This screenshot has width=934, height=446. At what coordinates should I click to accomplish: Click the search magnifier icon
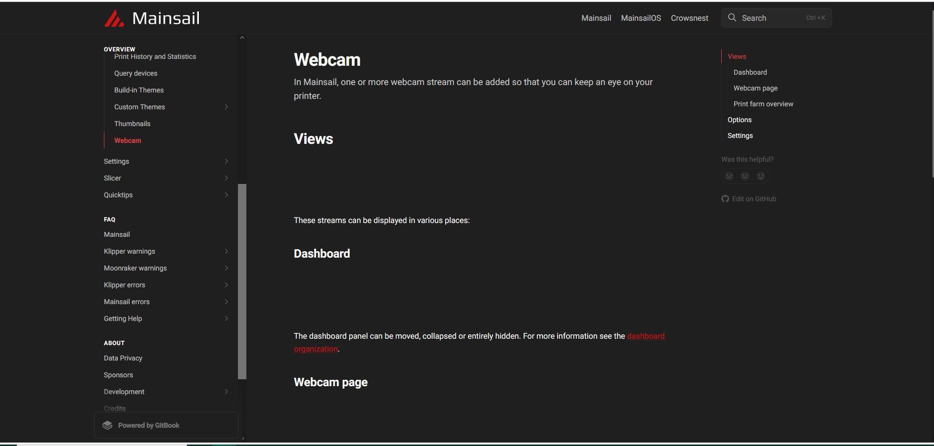point(732,18)
